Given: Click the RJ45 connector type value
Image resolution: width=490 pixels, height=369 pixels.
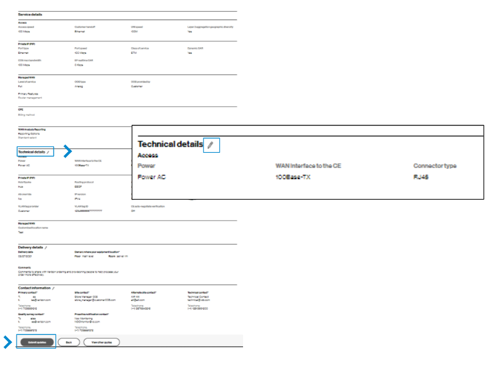Looking at the screenshot, I should click(x=422, y=177).
